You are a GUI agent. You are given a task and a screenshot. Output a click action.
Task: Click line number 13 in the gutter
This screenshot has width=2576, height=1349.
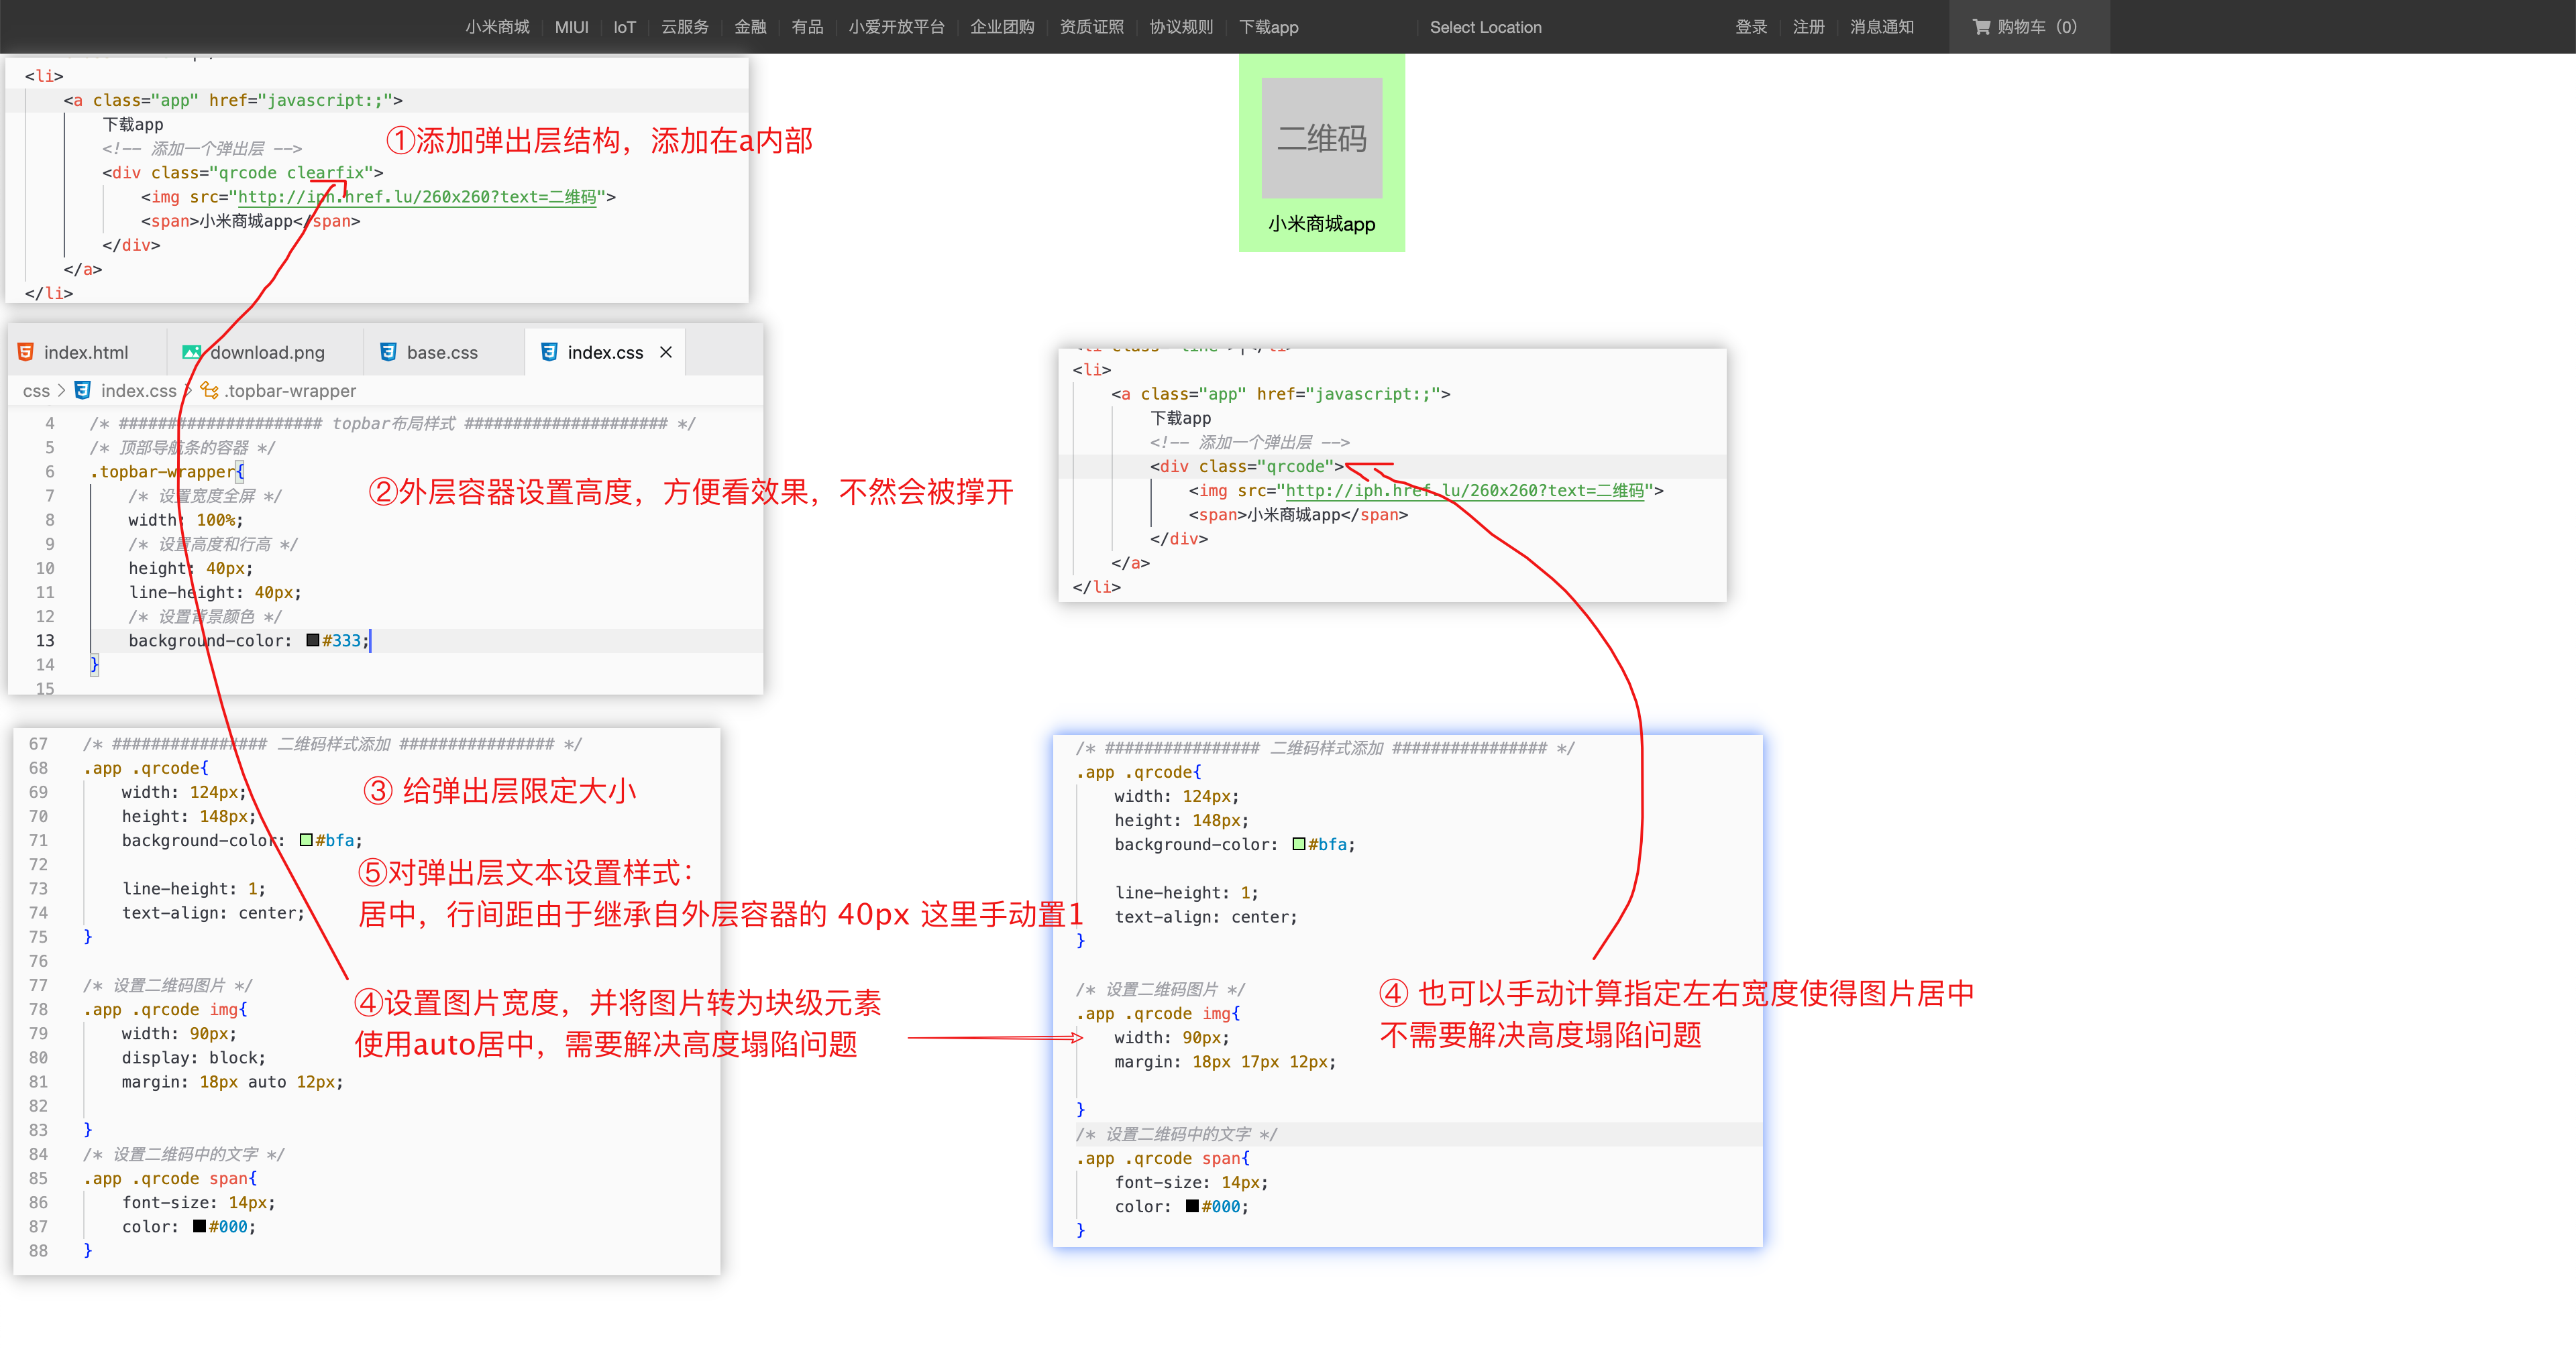(x=45, y=640)
